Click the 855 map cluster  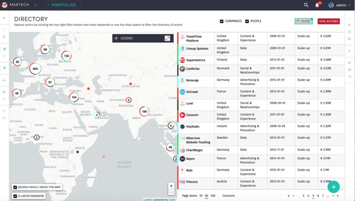(35, 69)
